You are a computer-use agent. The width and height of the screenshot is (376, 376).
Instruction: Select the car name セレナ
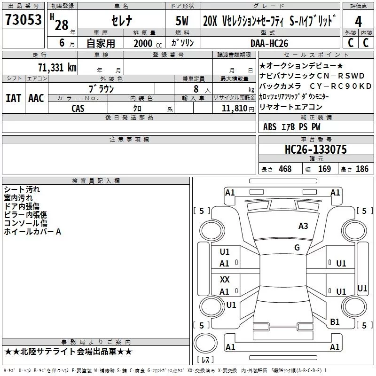pos(122,21)
